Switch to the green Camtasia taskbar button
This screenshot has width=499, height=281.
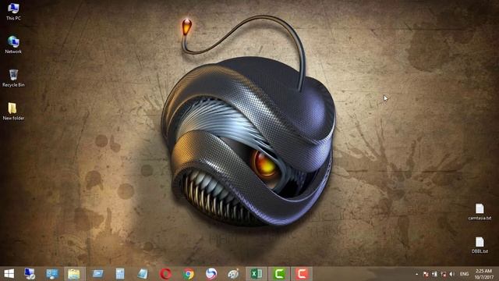click(279, 274)
